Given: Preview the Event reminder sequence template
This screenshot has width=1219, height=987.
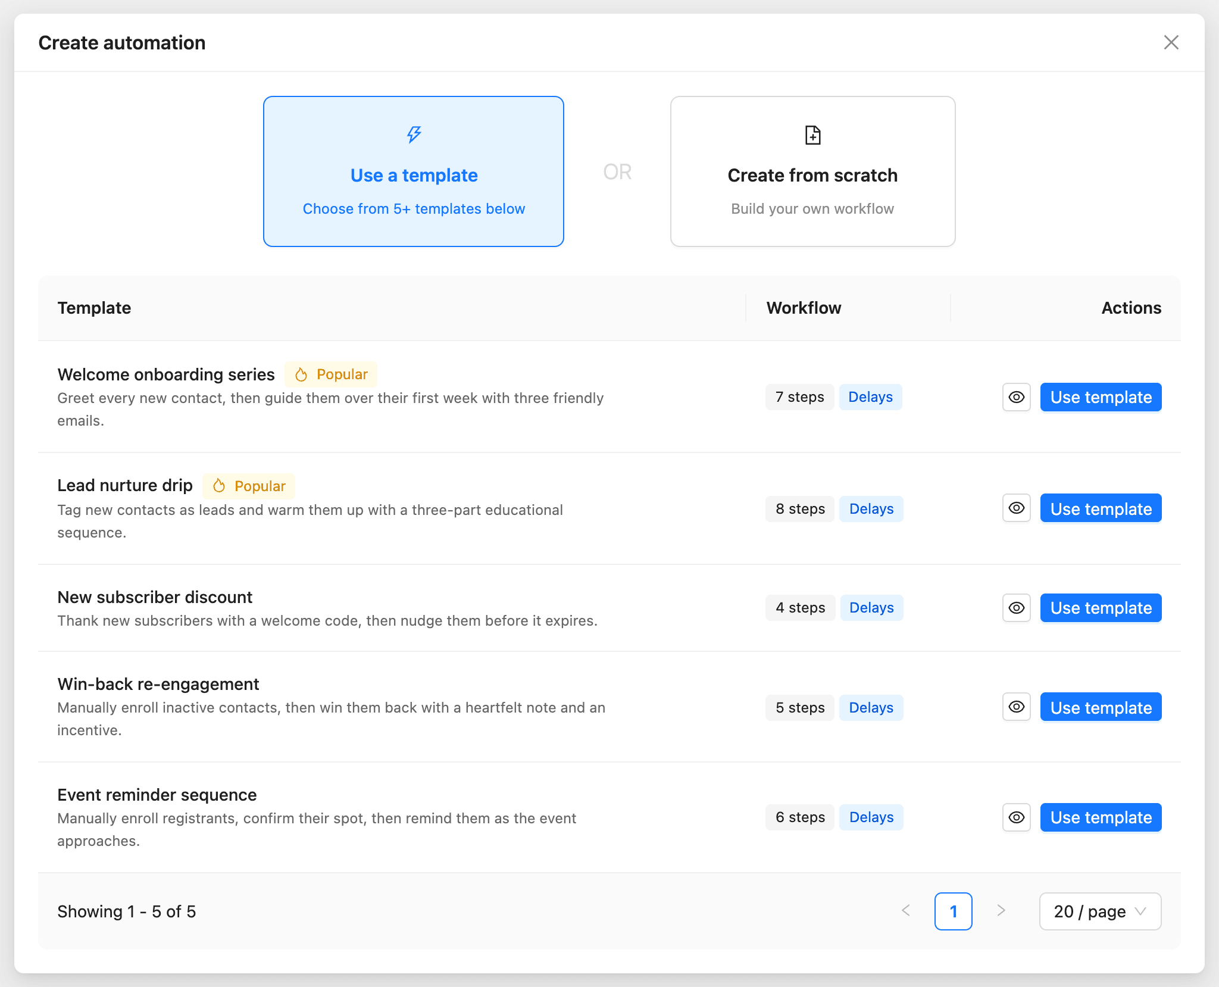Looking at the screenshot, I should (x=1016, y=817).
